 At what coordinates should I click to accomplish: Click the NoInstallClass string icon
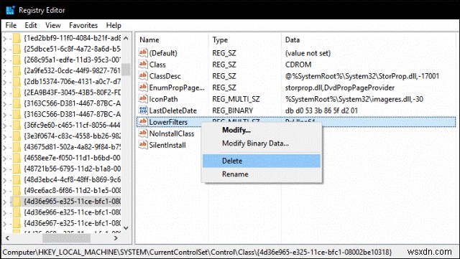[143, 133]
